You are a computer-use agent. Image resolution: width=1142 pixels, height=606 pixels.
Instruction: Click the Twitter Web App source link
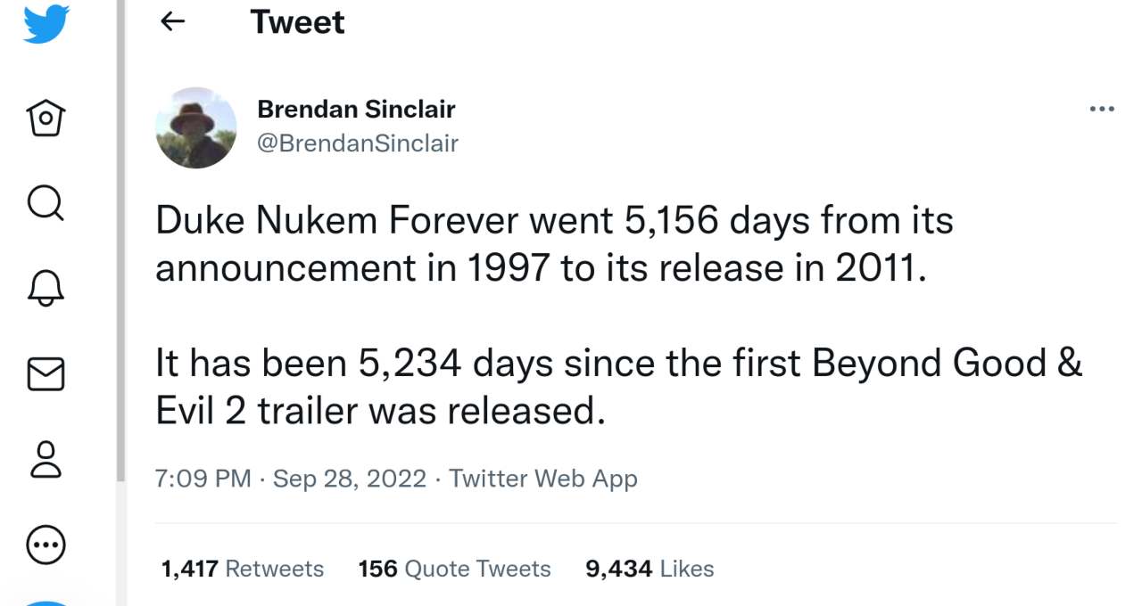click(543, 479)
